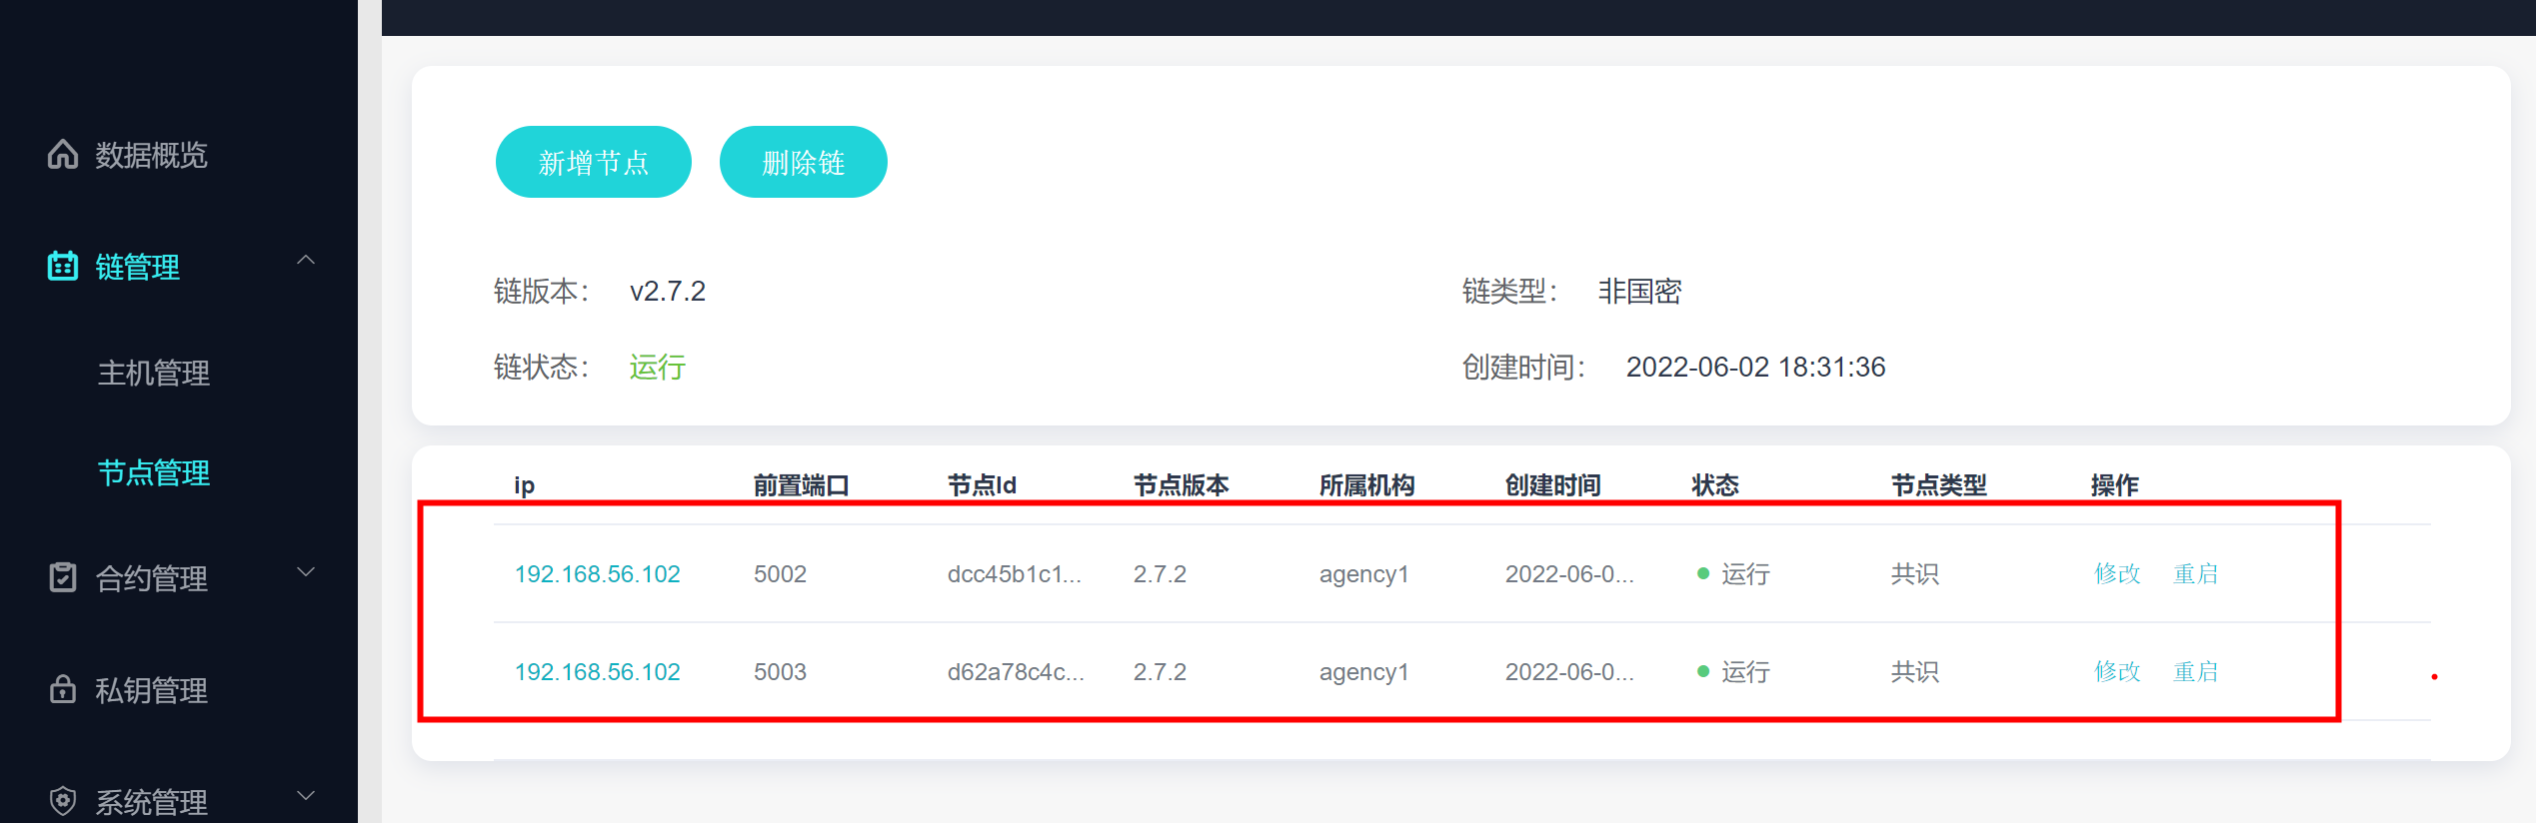The height and width of the screenshot is (823, 2536).
Task: Click the lock icon beside 私钥管理
Action: [63, 689]
